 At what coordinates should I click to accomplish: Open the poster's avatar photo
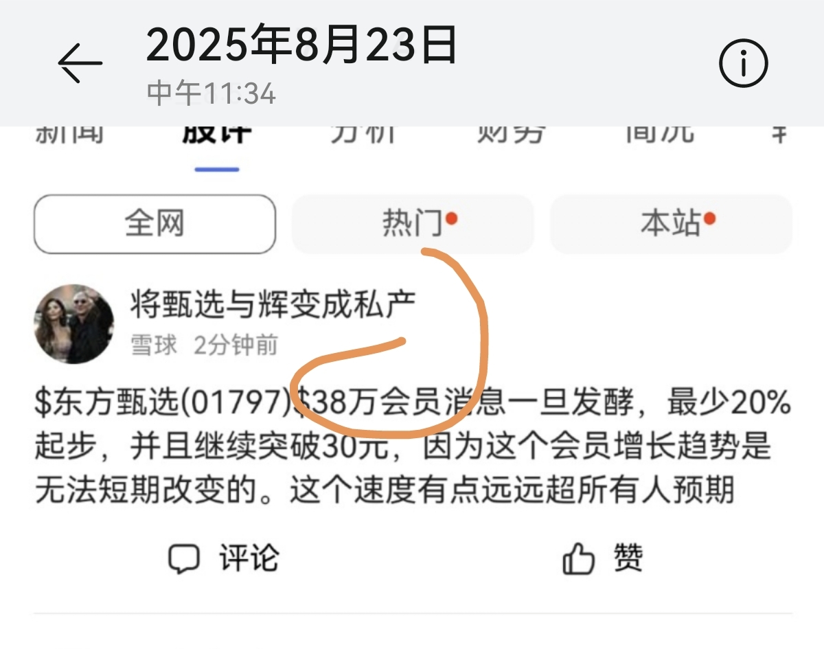point(74,324)
